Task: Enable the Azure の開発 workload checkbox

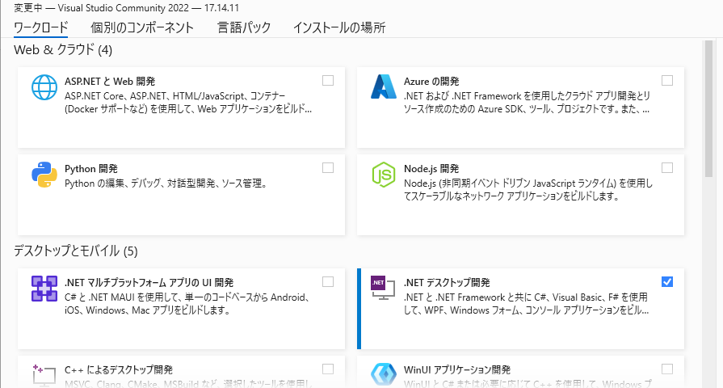Action: [667, 81]
